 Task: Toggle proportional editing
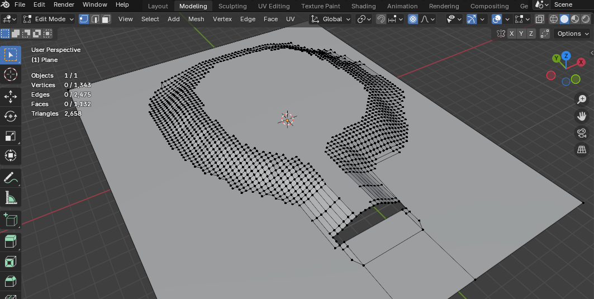pyautogui.click(x=413, y=19)
